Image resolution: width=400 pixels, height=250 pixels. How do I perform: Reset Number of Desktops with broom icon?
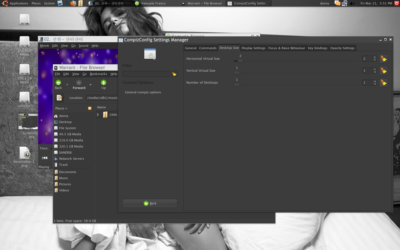click(x=384, y=83)
